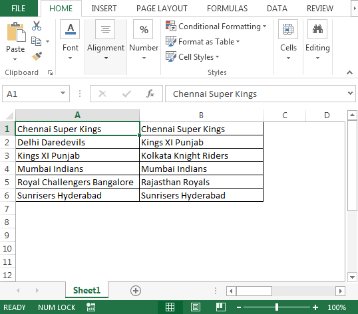Viewport: 358px width, 314px height.
Task: Click the 100% zoom level
Action: [x=337, y=307]
